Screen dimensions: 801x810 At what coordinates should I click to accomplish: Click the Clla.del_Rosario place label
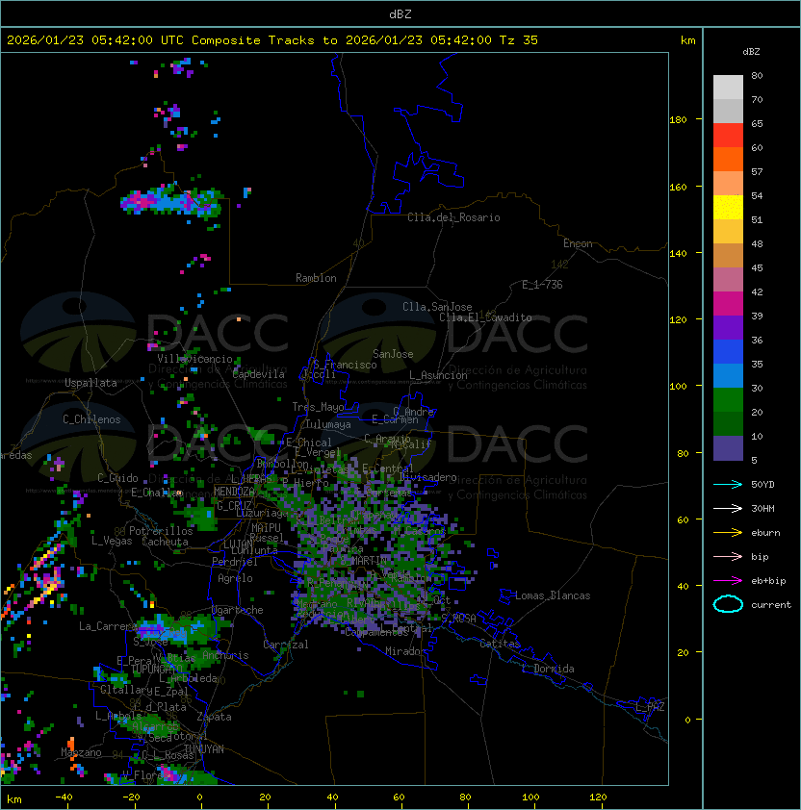(x=453, y=217)
